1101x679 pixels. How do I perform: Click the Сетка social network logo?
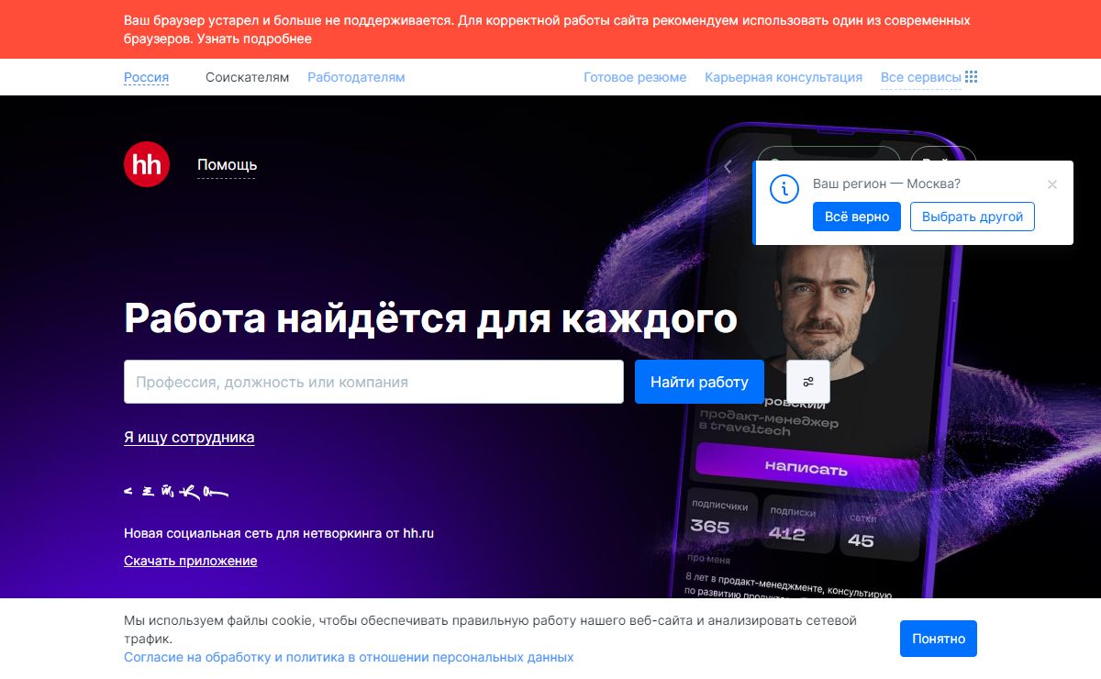(x=175, y=492)
